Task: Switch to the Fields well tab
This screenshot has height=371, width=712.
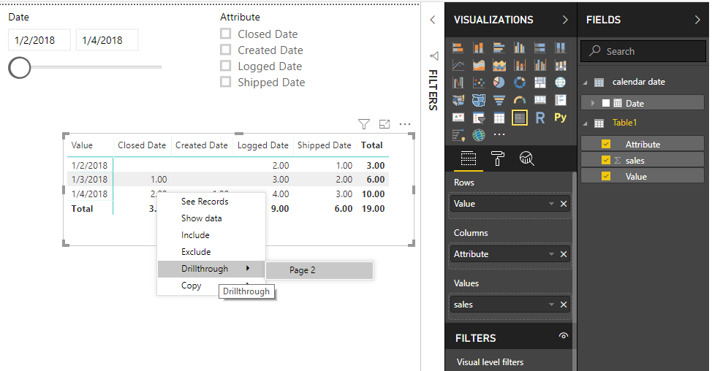Action: coord(468,158)
